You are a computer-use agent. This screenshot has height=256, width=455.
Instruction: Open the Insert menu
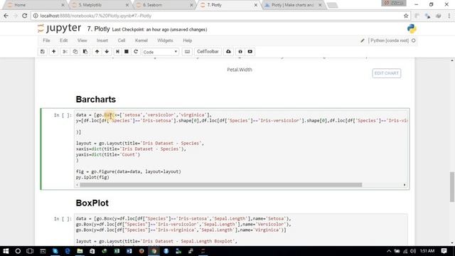[x=102, y=41]
